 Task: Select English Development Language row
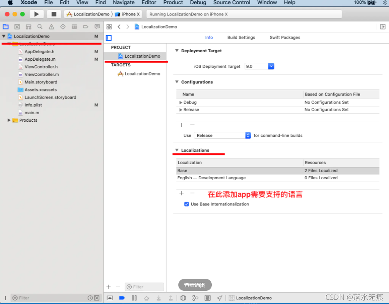(x=277, y=178)
